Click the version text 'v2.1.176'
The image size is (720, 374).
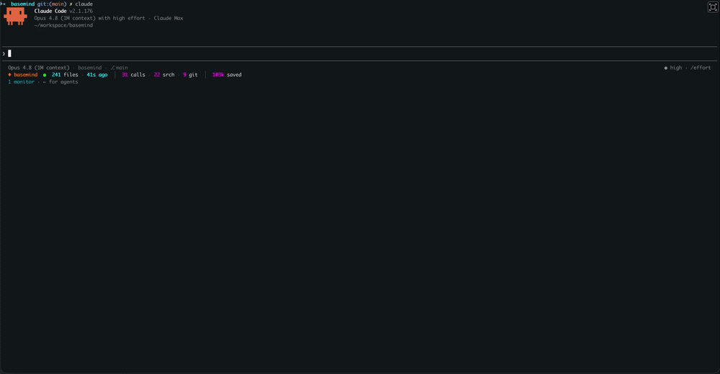[x=81, y=11]
